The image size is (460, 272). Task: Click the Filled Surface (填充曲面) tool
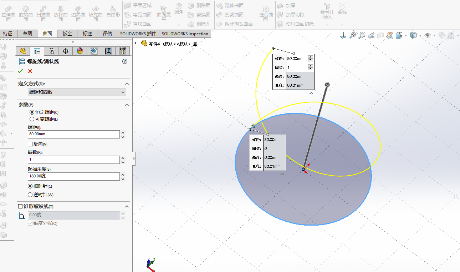point(96,13)
